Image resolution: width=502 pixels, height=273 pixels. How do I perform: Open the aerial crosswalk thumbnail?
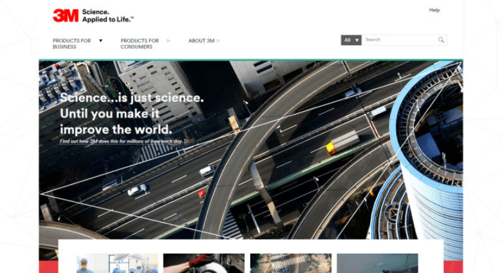coord(291,263)
